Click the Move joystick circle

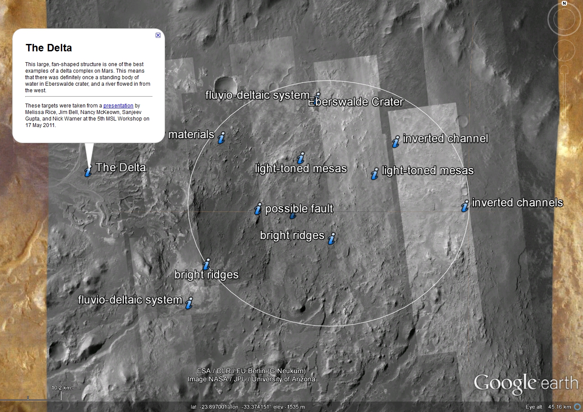564,51
